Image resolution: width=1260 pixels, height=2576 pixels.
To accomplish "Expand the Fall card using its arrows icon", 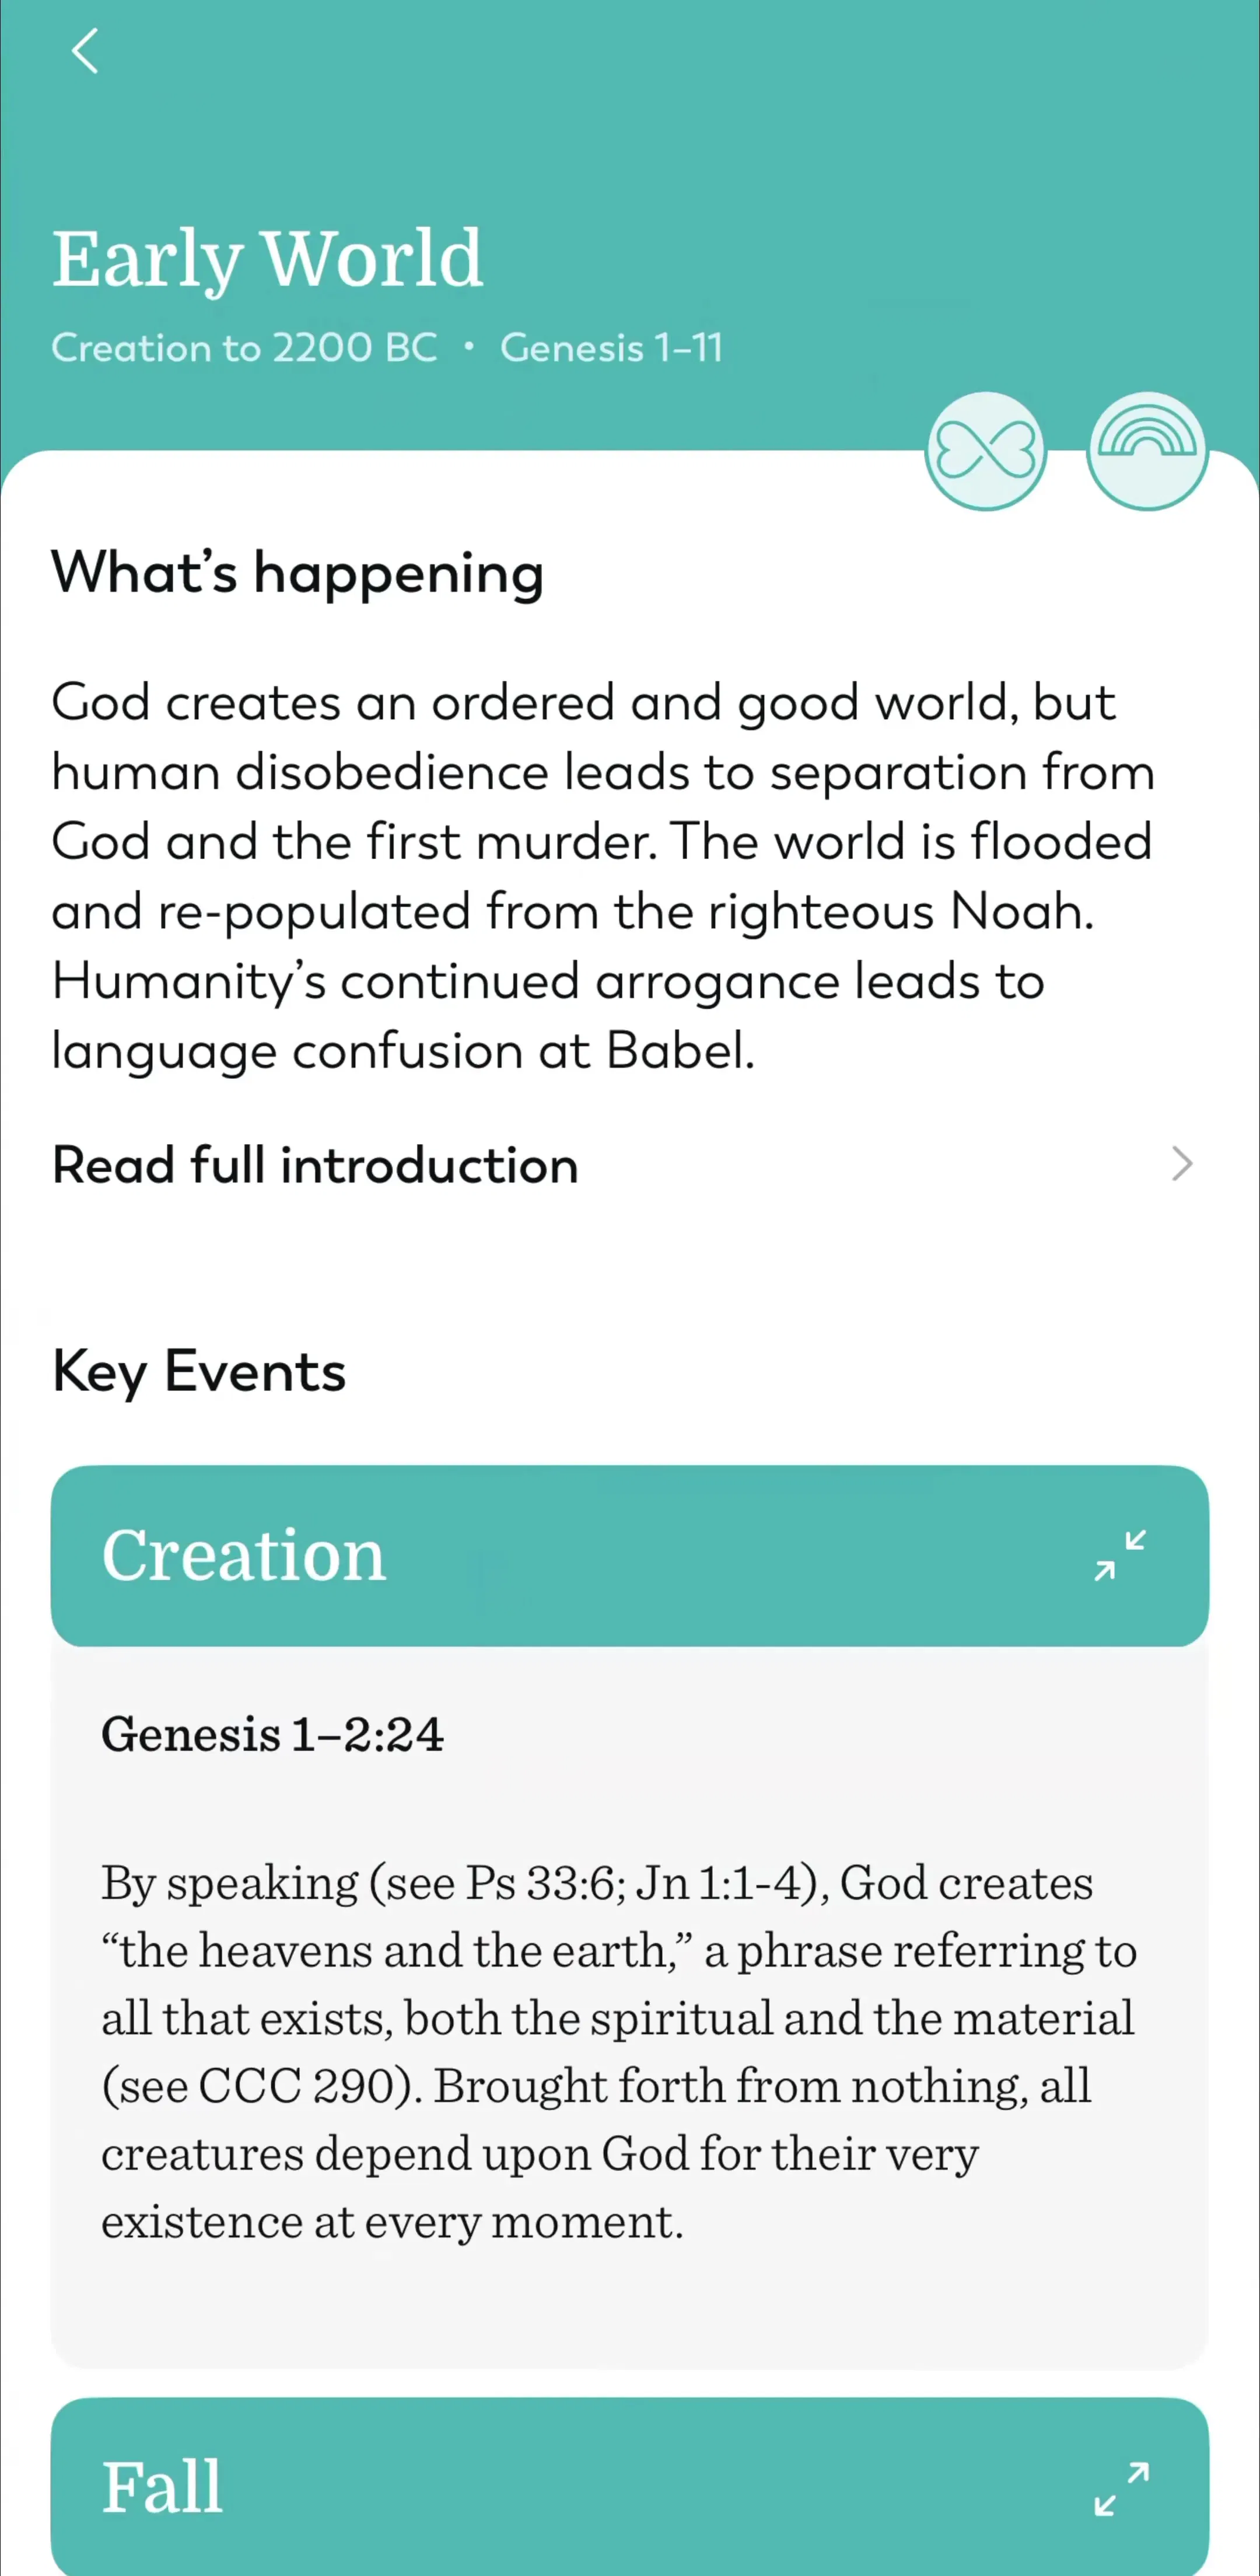I will pyautogui.click(x=1120, y=2488).
